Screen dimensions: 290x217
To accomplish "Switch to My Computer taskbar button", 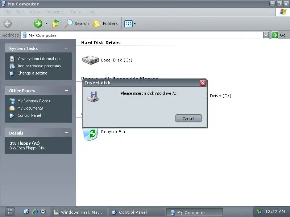I will pyautogui.click(x=195, y=212).
